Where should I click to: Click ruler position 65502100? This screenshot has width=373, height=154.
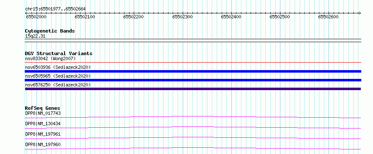[x=85, y=17]
